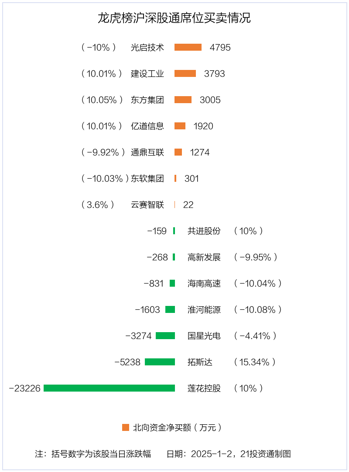The width and height of the screenshot is (349, 472).
Task: Select the orange bar next to 亿道信息
Action: (x=180, y=126)
